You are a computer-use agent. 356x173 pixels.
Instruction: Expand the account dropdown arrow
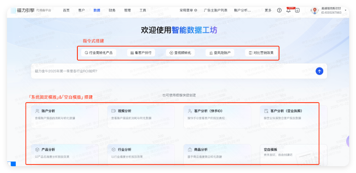345,10
